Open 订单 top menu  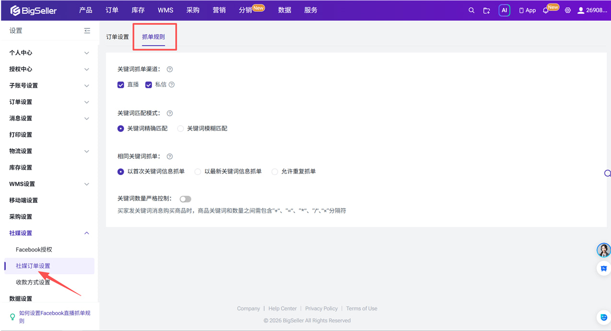112,10
